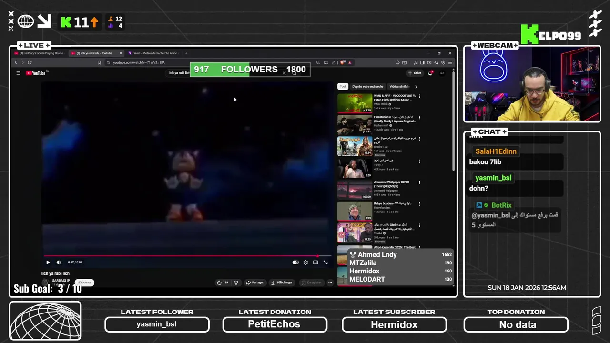The height and width of the screenshot is (343, 610).
Task: Select the D'après votre recherche chip
Action: click(367, 87)
